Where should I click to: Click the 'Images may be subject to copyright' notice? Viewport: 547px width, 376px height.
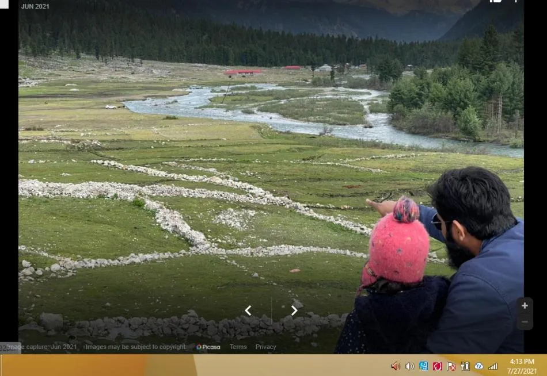point(135,347)
